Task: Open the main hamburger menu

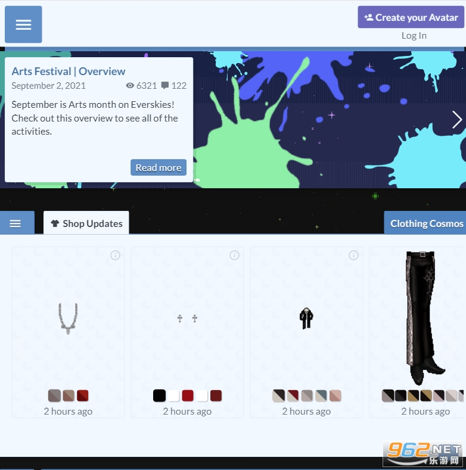Action: 23,24
